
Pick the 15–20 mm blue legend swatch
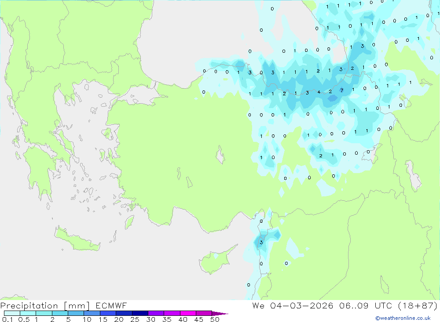[108, 313]
